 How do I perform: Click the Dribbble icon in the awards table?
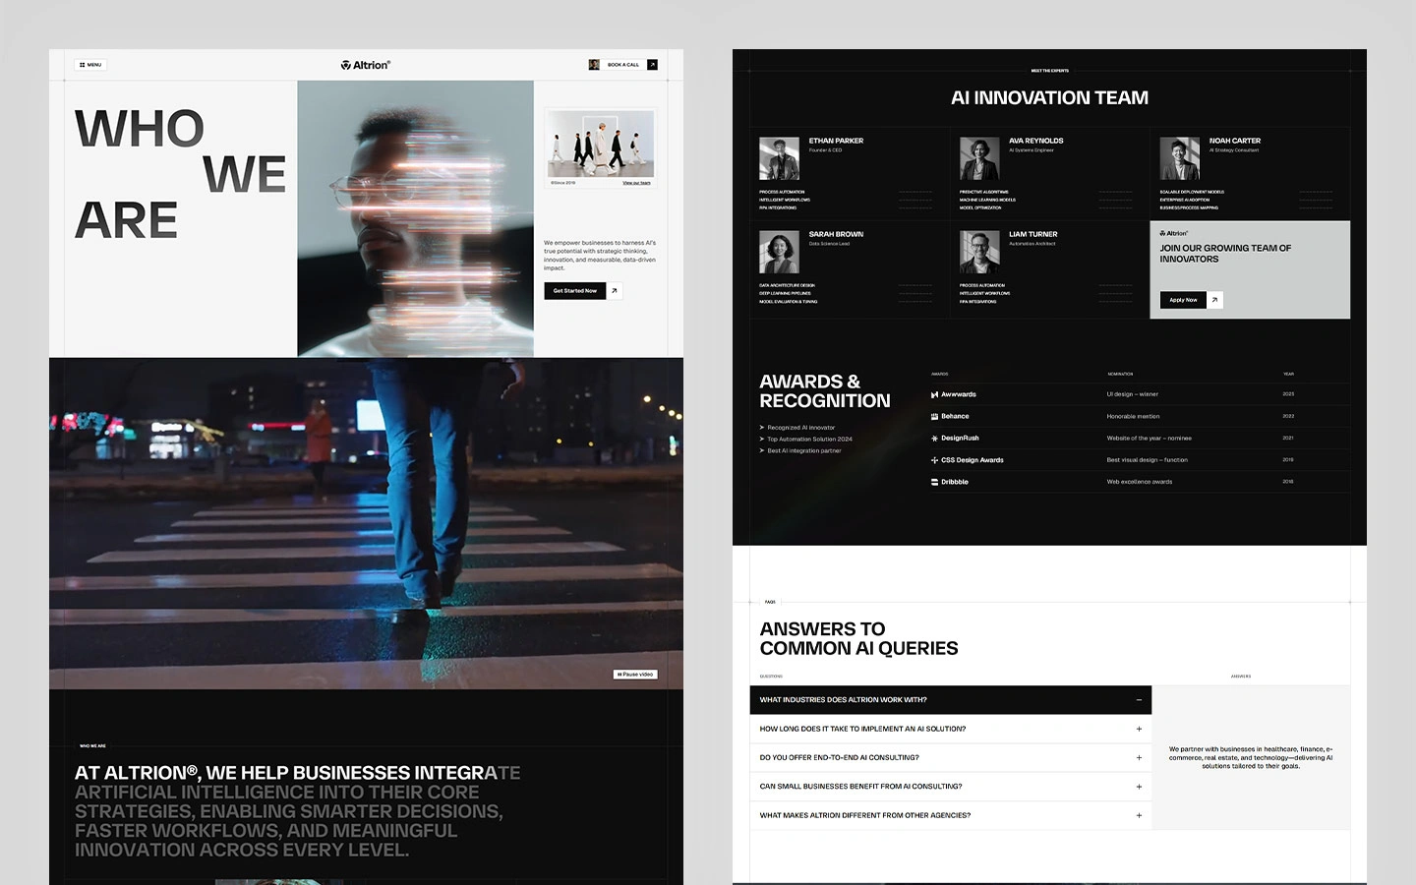[x=935, y=482]
